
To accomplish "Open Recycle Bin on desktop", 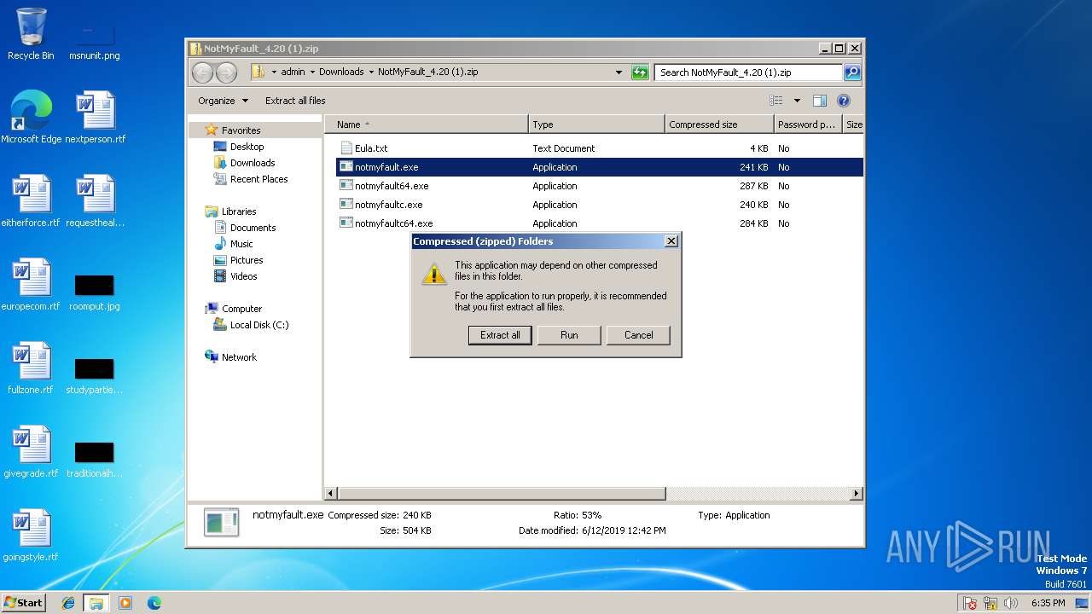I will coord(31,34).
